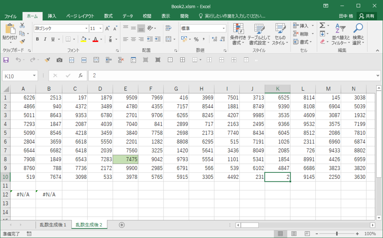Click the Format Painter brush in ribbon
This screenshot has width=383, height=238.
point(22,42)
